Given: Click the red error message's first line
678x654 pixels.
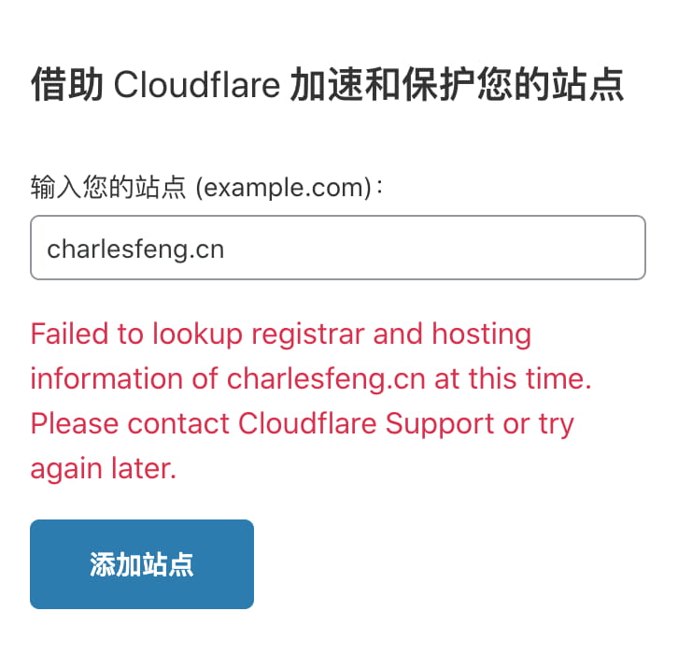Looking at the screenshot, I should click(281, 334).
